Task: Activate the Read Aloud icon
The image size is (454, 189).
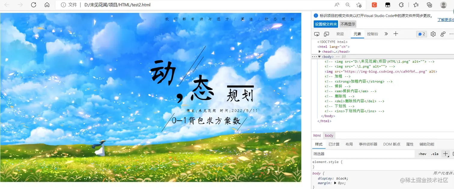Action: tap(337, 5)
